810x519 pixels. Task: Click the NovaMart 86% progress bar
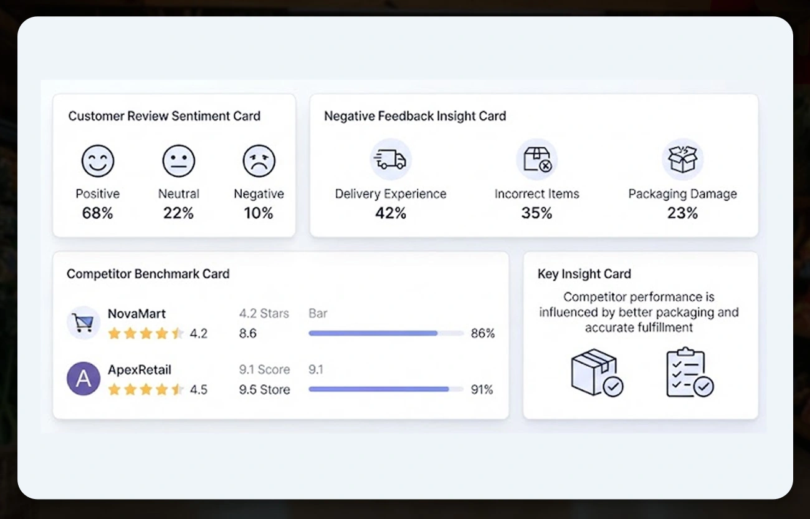tap(386, 333)
